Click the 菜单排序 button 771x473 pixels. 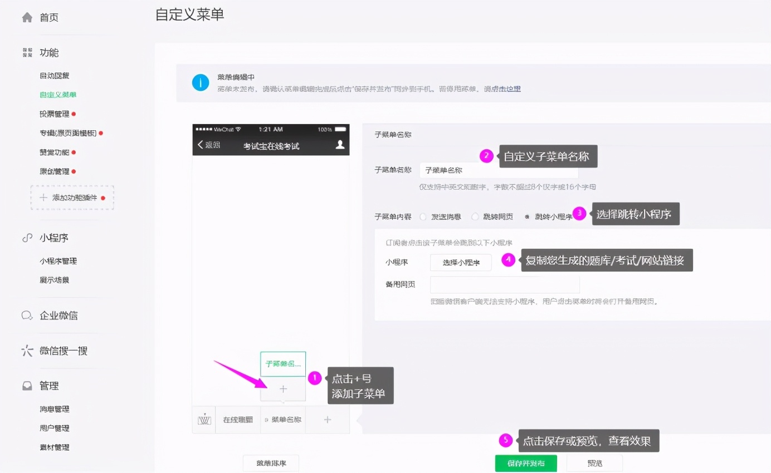[271, 463]
